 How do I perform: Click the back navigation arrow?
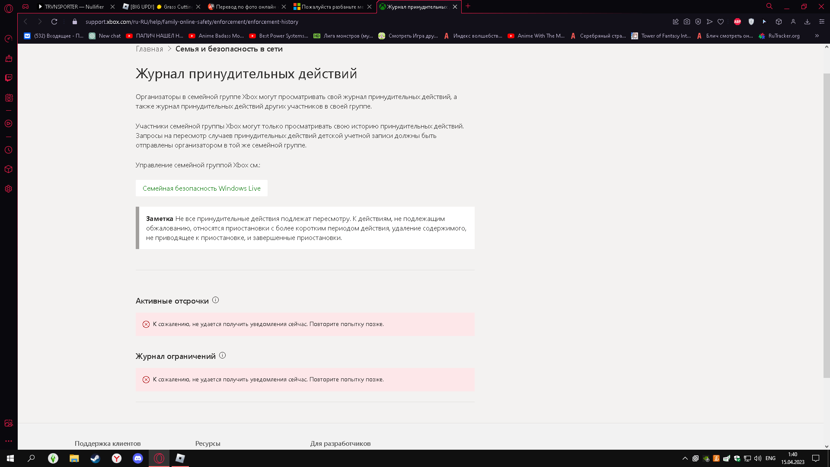tap(25, 22)
